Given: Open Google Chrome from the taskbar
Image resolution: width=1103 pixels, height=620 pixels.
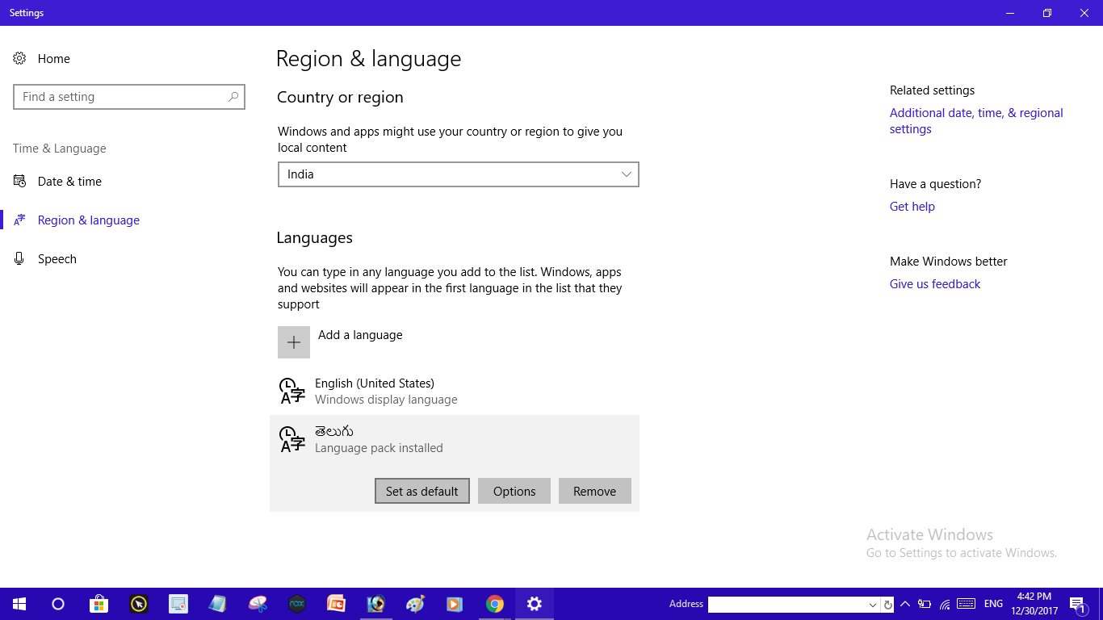Looking at the screenshot, I should point(494,603).
